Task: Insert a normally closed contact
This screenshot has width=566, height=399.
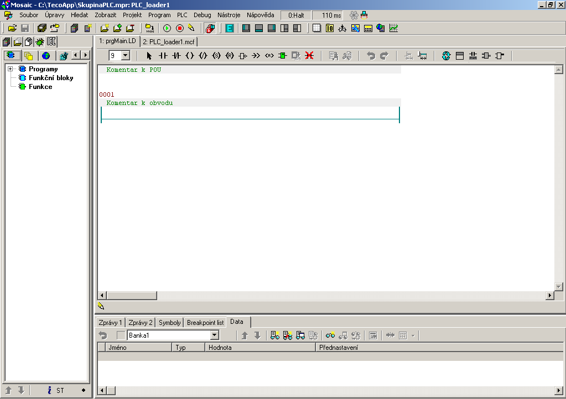Action: pos(176,55)
